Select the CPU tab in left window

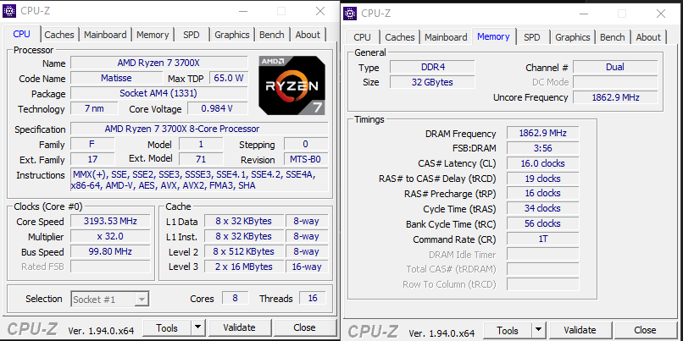click(x=22, y=35)
